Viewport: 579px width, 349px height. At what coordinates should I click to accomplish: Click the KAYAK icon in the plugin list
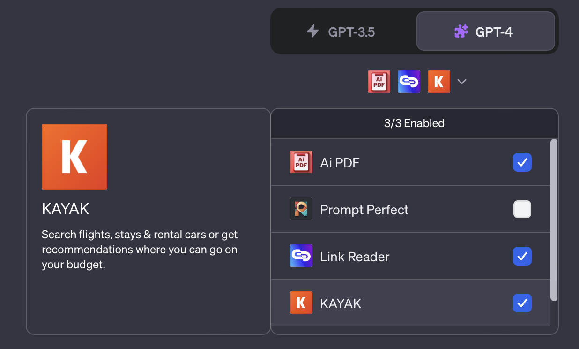coord(301,303)
